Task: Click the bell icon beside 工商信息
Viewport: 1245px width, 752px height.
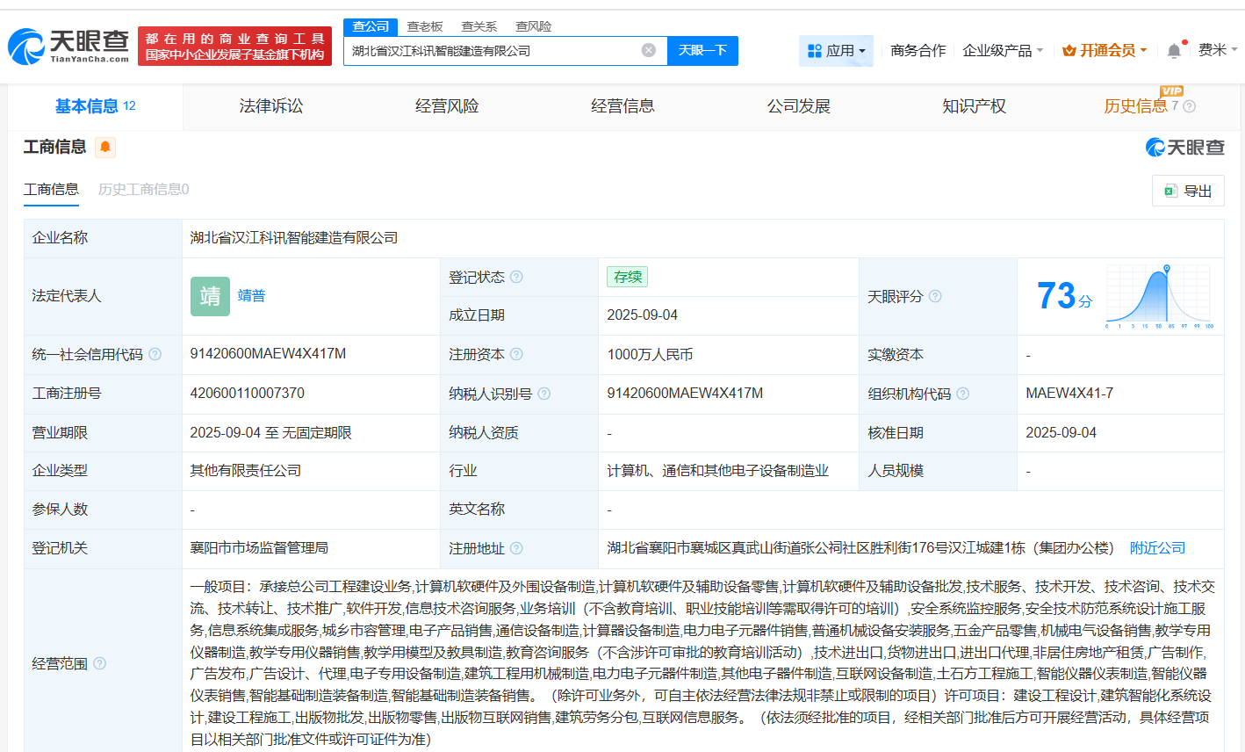Action: 105,148
